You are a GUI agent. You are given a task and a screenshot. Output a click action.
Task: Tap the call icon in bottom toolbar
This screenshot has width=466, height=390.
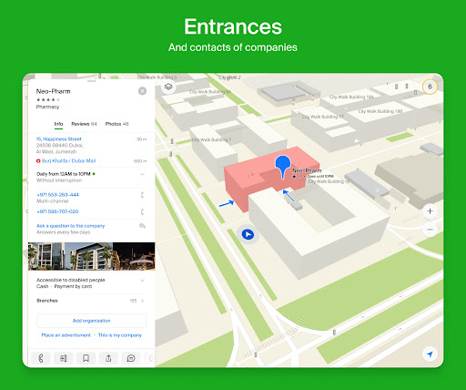(x=41, y=358)
